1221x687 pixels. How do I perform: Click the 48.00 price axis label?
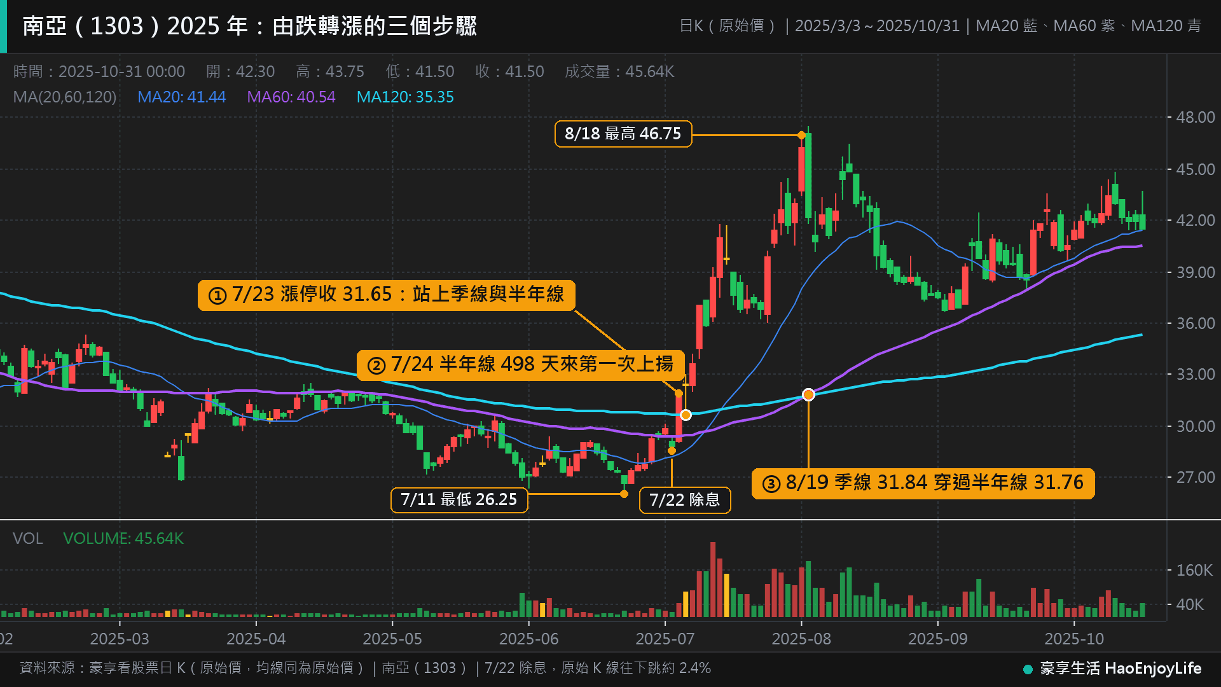(x=1195, y=117)
